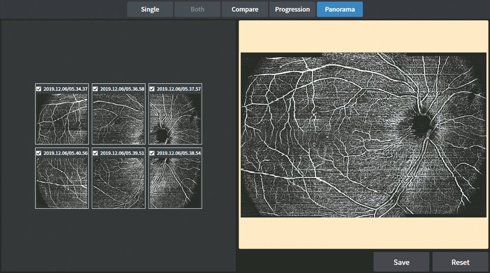Select the Both view tab
The height and width of the screenshot is (273, 490).
pyautogui.click(x=197, y=9)
